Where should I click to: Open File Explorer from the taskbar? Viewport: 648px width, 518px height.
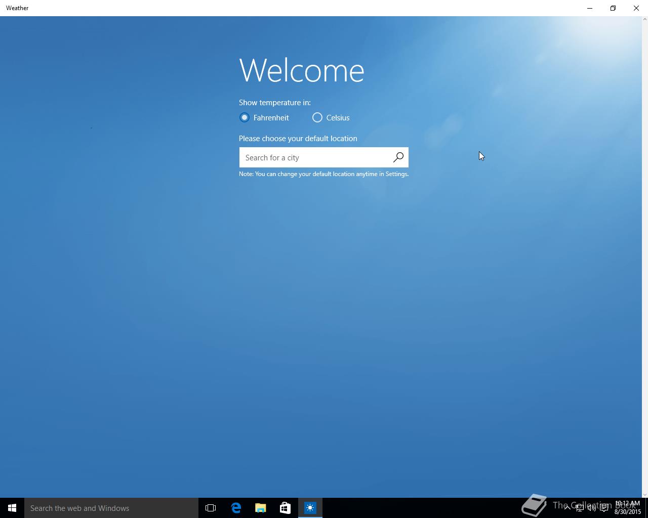click(x=261, y=508)
